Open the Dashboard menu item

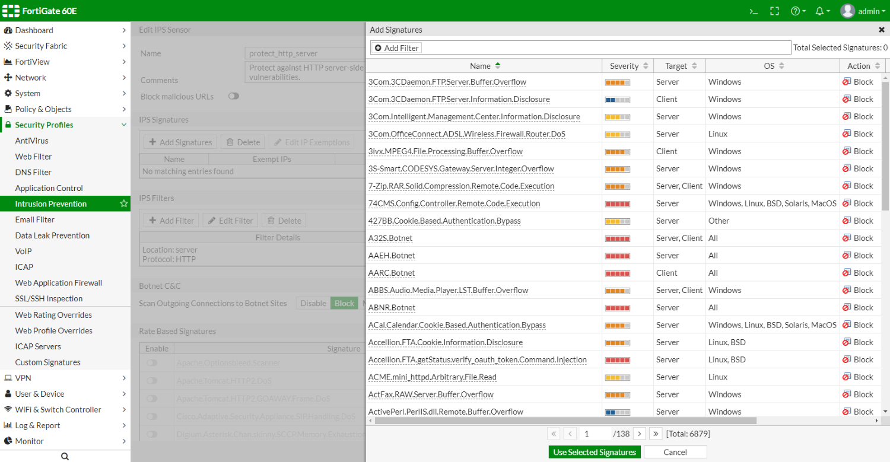(34, 30)
